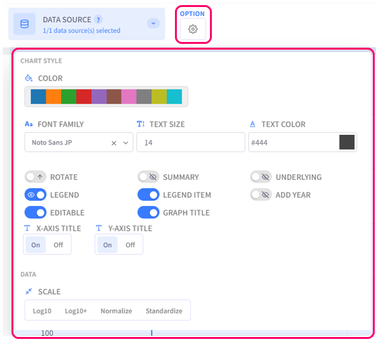
Task: Click the paint bucket Color icon
Action: point(29,78)
